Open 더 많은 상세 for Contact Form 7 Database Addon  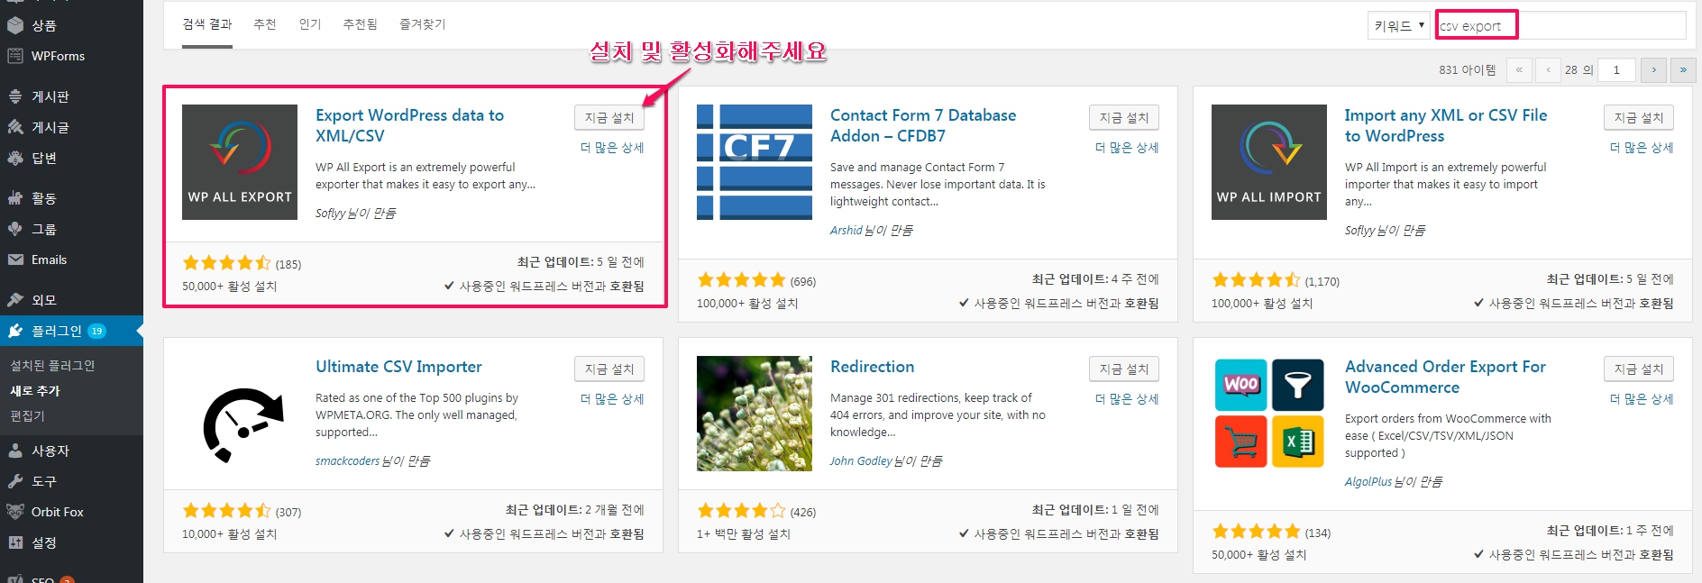pos(1127,148)
